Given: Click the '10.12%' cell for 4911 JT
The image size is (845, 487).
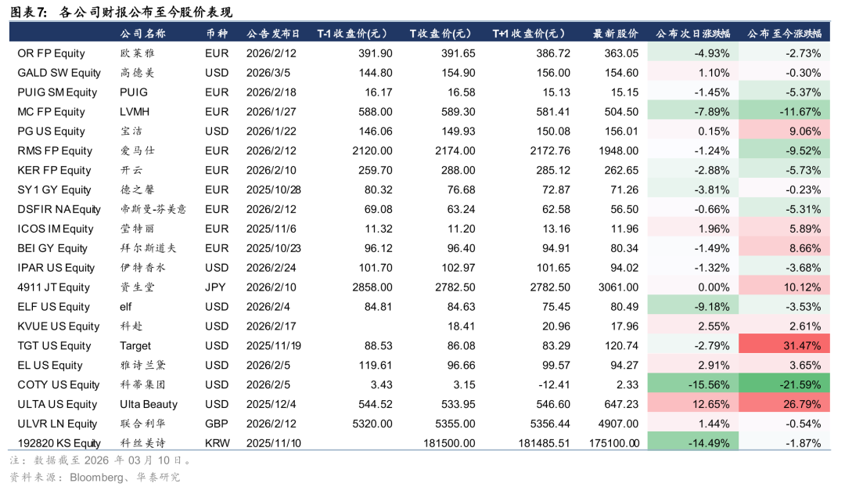Looking at the screenshot, I should (x=784, y=287).
